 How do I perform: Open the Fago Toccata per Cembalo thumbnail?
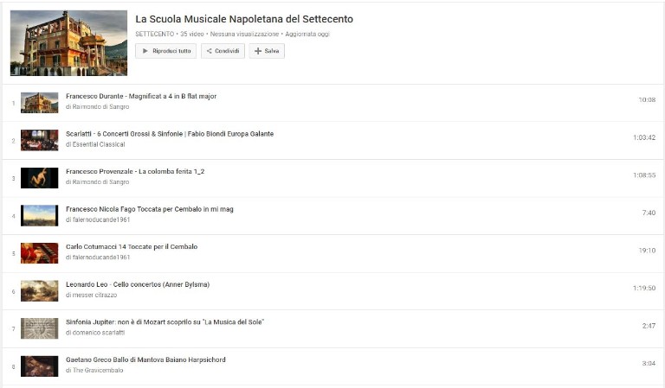[x=40, y=216]
